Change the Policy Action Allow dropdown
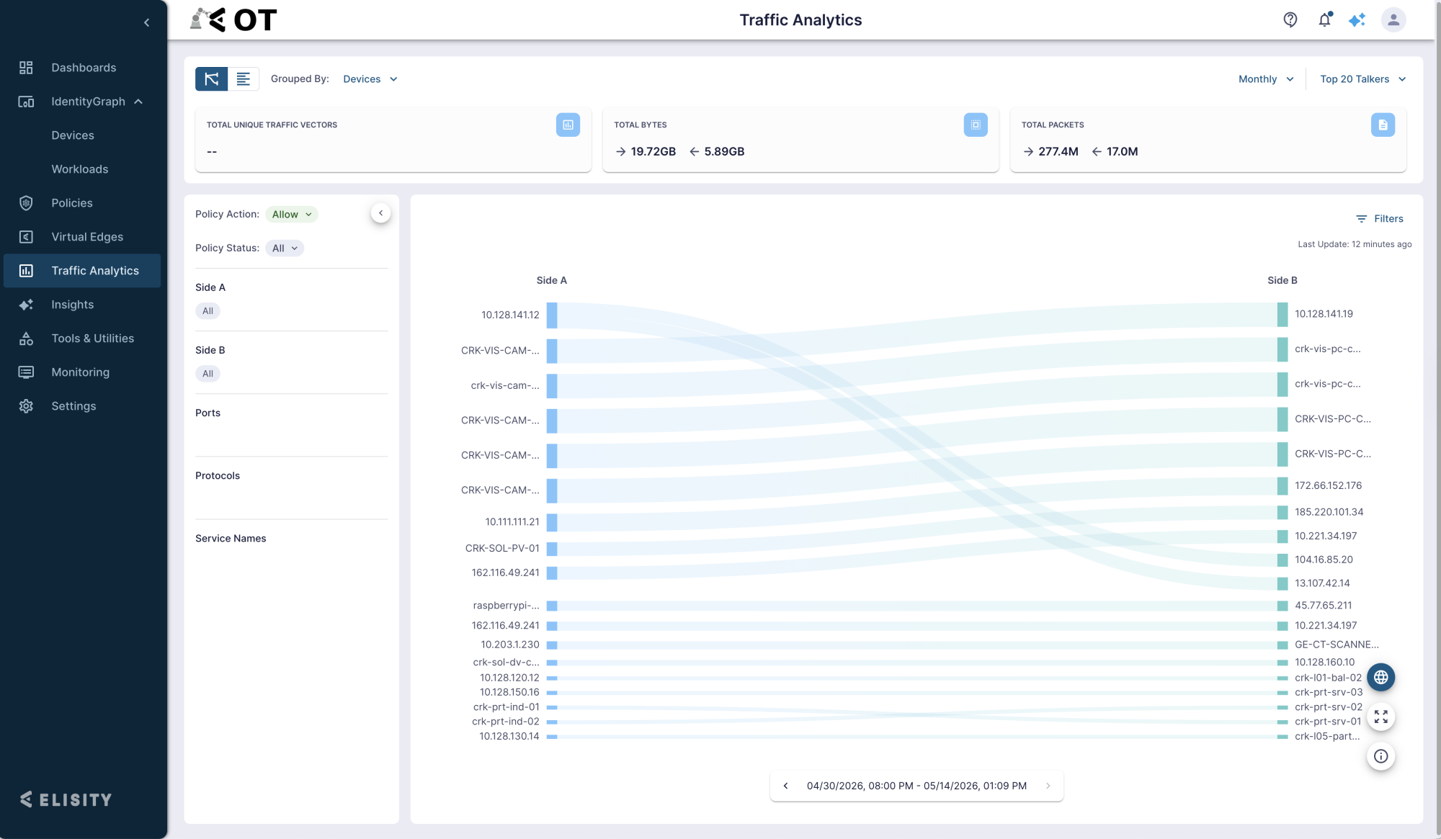 click(x=292, y=215)
